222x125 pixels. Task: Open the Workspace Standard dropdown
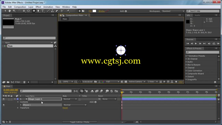click(173, 11)
